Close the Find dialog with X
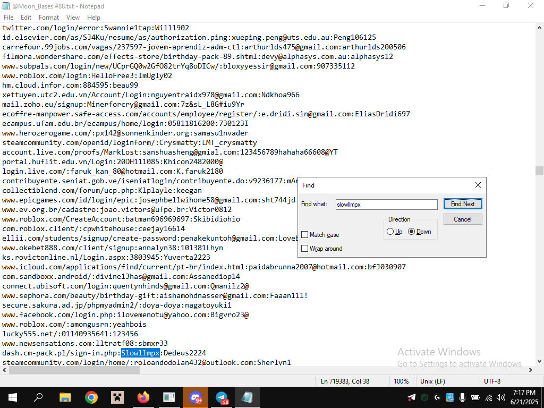This screenshot has height=408, width=544. [478, 185]
